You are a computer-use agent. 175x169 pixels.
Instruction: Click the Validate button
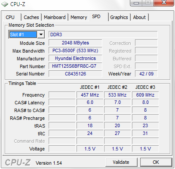coord(121,162)
